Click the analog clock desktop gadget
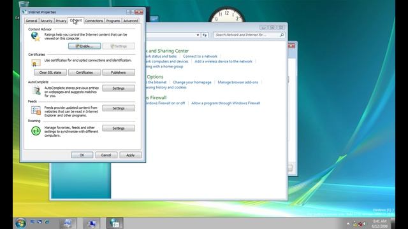The height and width of the screenshot is (229, 408). pos(227,15)
